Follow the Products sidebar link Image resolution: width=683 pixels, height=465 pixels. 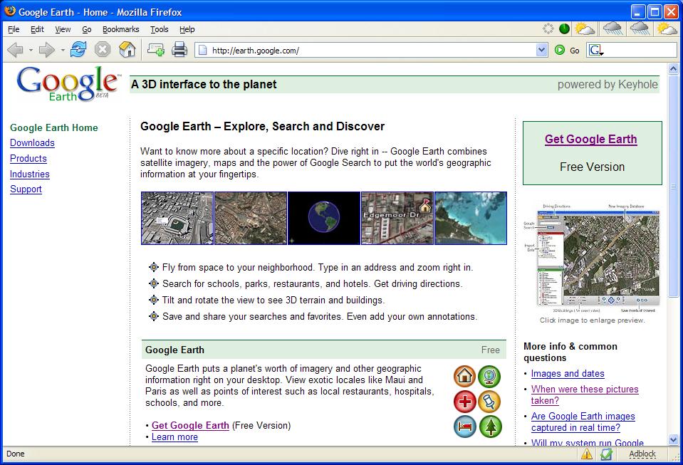(x=28, y=159)
